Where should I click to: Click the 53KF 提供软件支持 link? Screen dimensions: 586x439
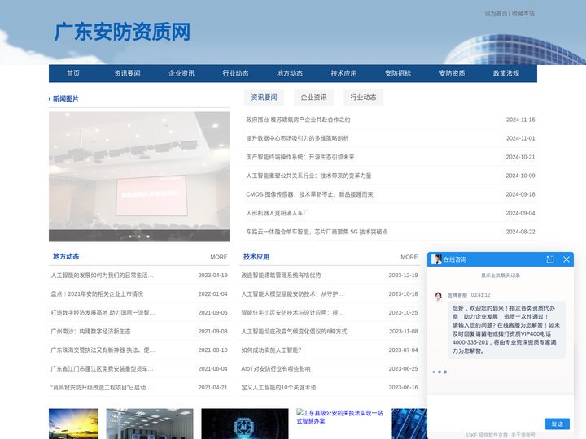tap(486, 435)
